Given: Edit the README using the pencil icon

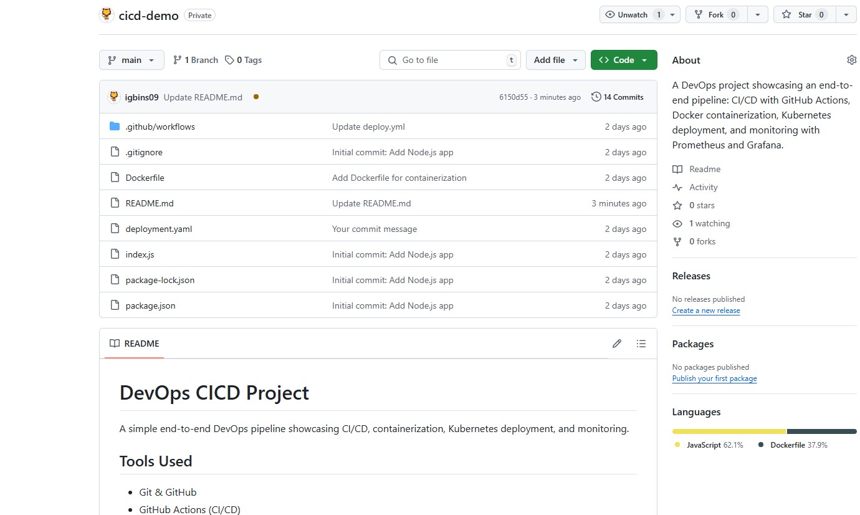Looking at the screenshot, I should (616, 344).
